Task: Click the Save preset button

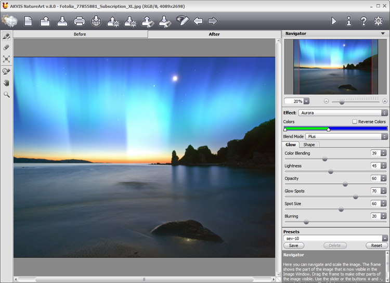Action: 293,246
